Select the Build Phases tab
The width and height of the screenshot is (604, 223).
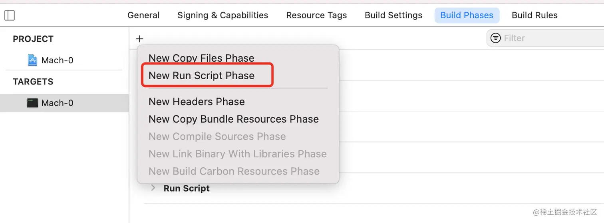(467, 16)
